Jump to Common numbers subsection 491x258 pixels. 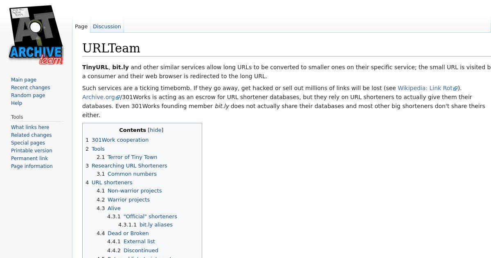tap(132, 174)
